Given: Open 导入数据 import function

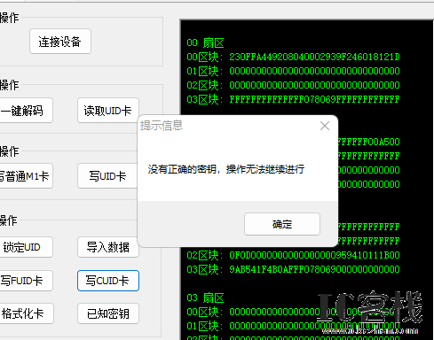Looking at the screenshot, I should tap(108, 247).
